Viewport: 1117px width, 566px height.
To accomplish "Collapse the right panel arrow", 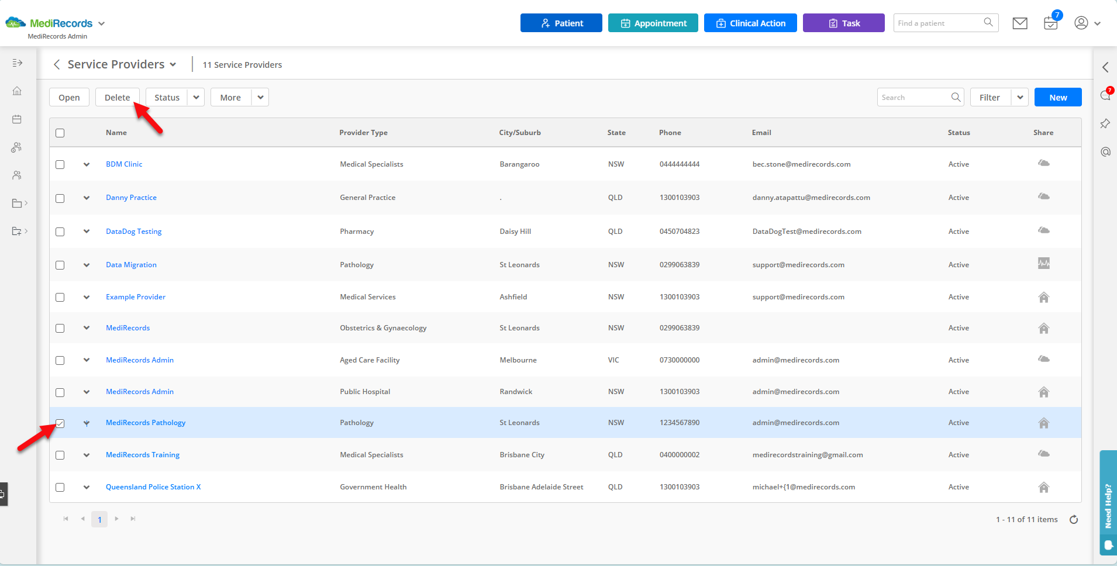I will pos(1105,67).
